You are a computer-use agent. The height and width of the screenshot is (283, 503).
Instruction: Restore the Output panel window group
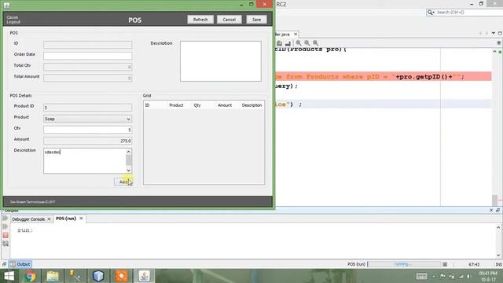pyautogui.click(x=497, y=210)
